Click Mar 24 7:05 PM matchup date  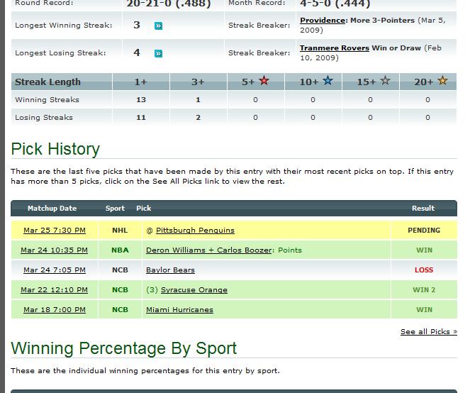tap(55, 270)
